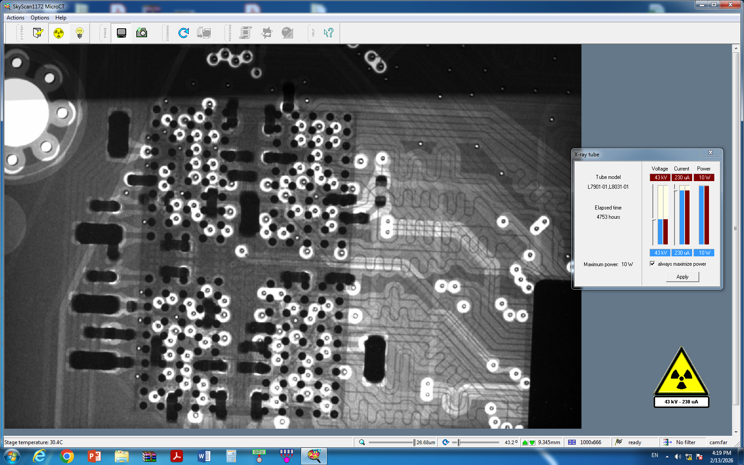Grab an image with the camera icon
744x465 pixels.
[x=142, y=33]
